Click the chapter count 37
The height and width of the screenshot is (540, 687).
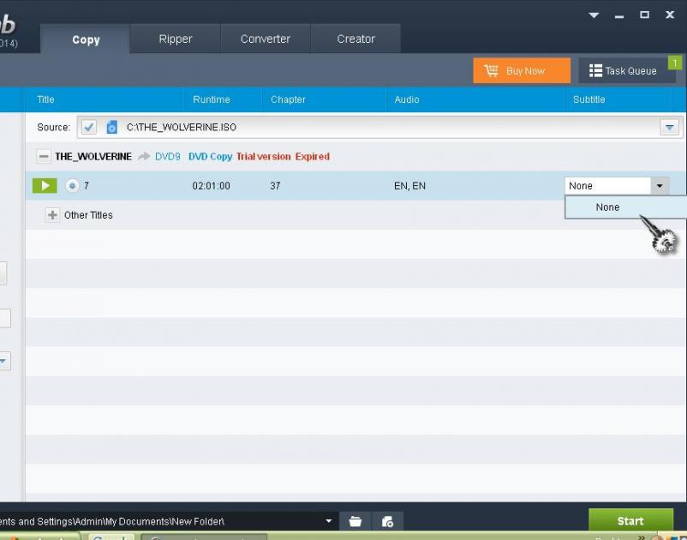point(275,186)
